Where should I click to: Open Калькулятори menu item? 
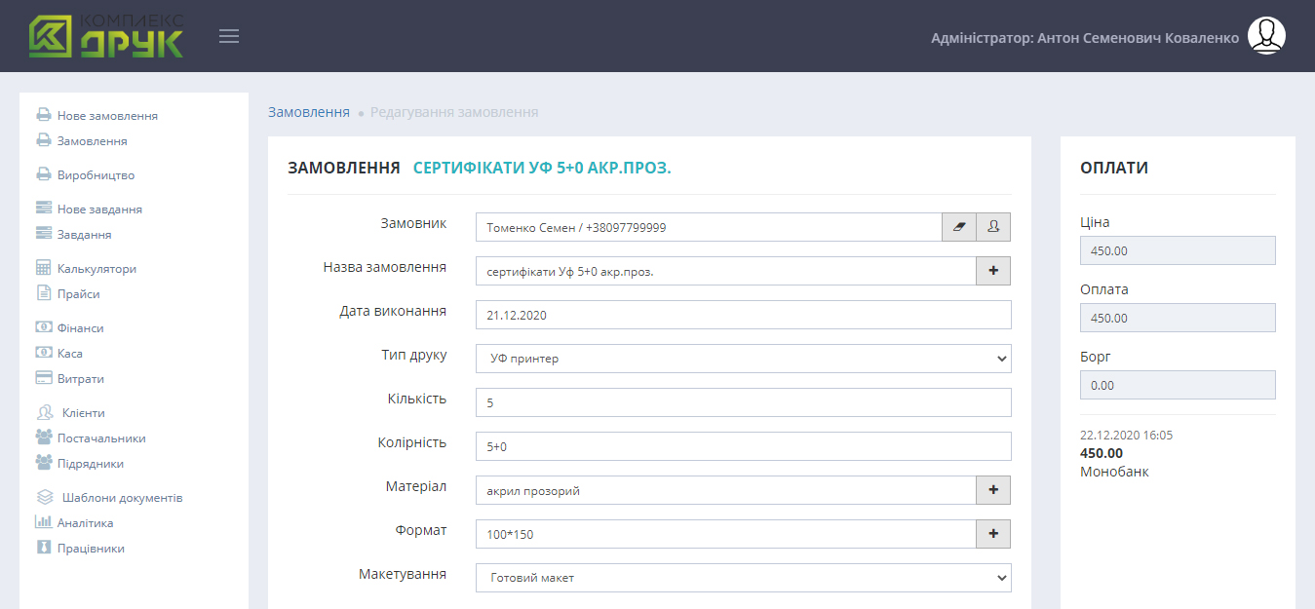tap(97, 269)
